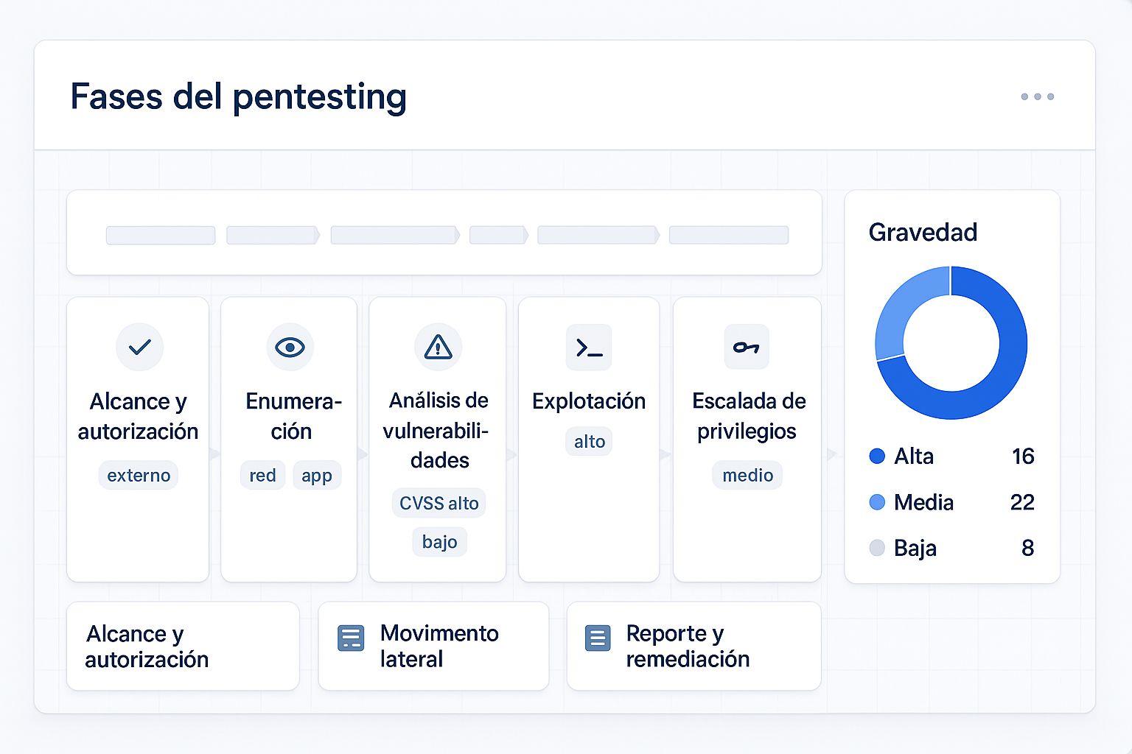Click the terminal icon above Explotación
This screenshot has height=754, width=1132.
(x=589, y=347)
